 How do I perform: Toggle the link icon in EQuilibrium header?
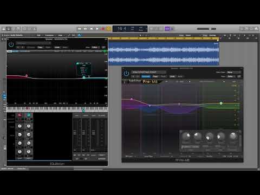coord(103,47)
